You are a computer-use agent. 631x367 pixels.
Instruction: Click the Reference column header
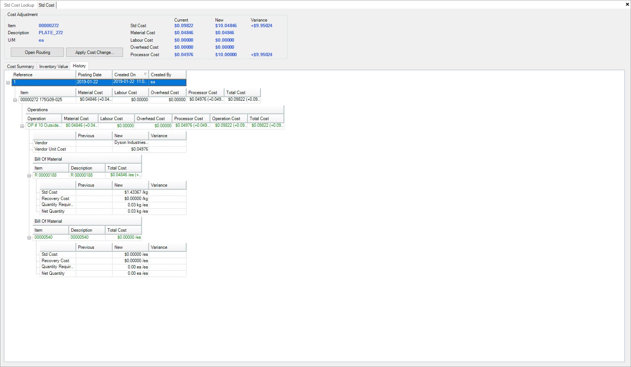point(43,75)
